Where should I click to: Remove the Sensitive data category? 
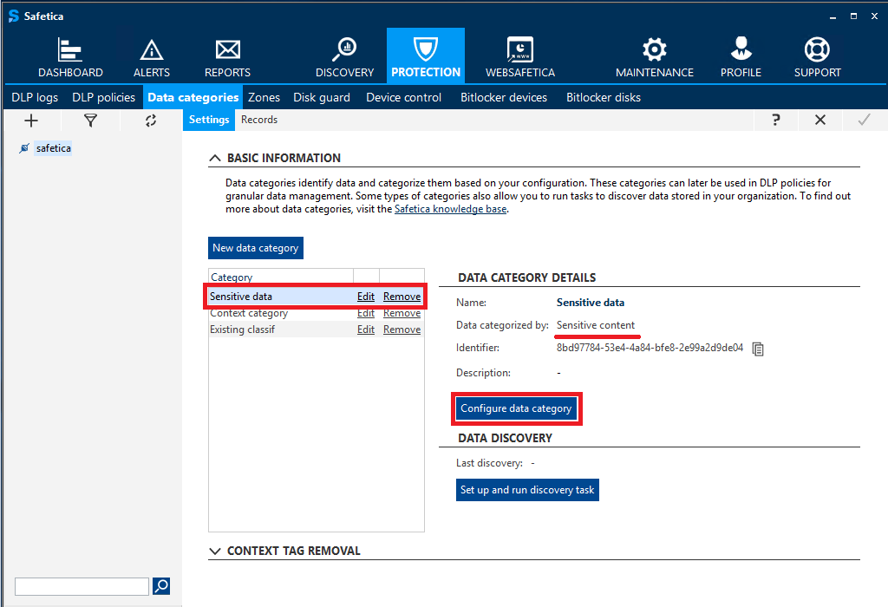coord(402,297)
